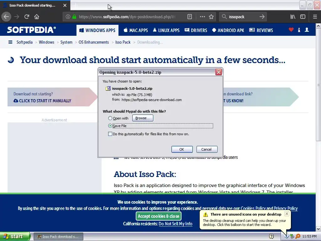Click the orange magnifier tray icon
The width and height of the screenshot is (321, 241).
point(298,237)
